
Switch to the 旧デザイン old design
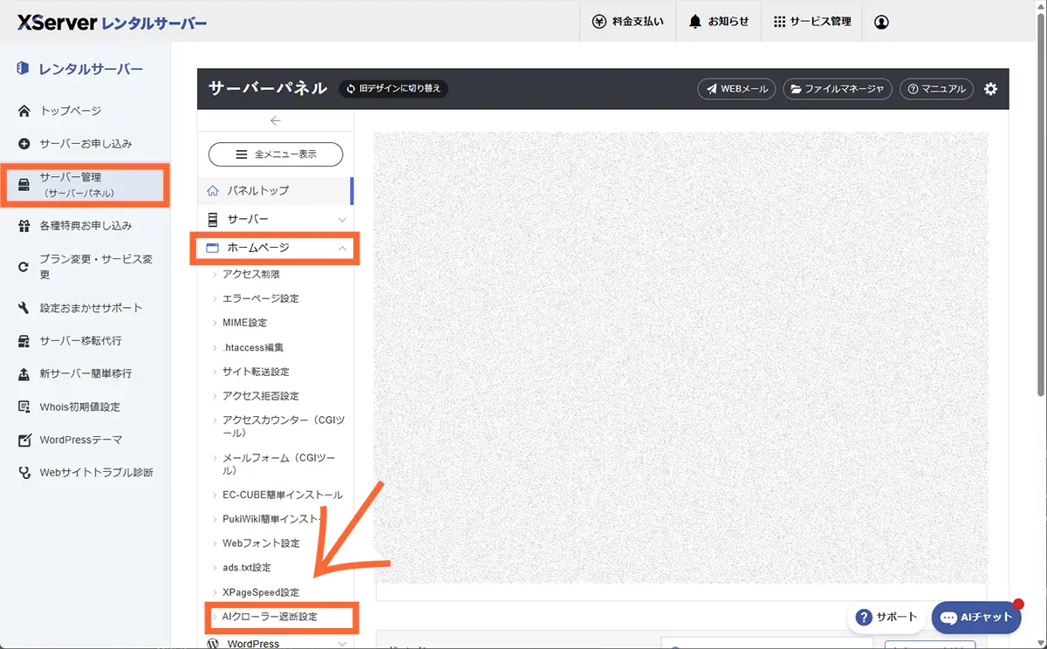[x=393, y=88]
